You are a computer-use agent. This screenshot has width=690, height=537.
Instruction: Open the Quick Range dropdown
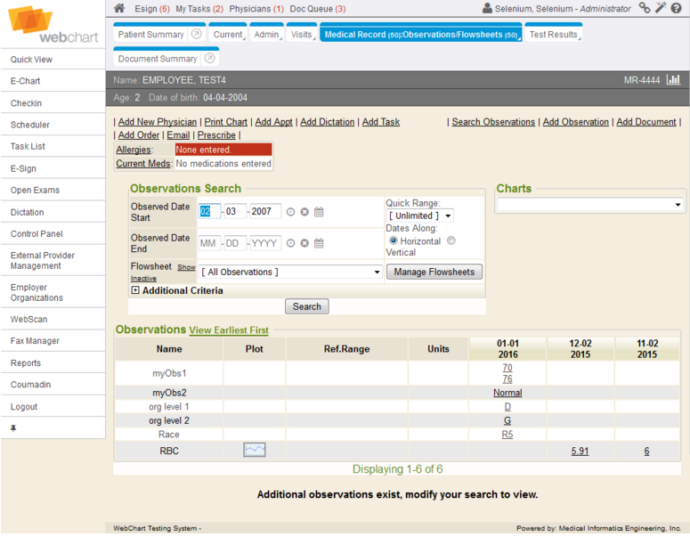420,216
